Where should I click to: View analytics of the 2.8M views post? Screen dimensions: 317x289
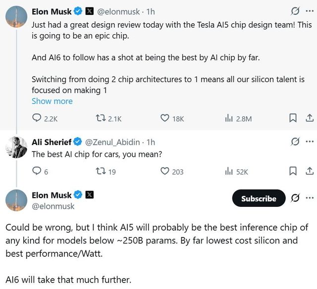(229, 118)
